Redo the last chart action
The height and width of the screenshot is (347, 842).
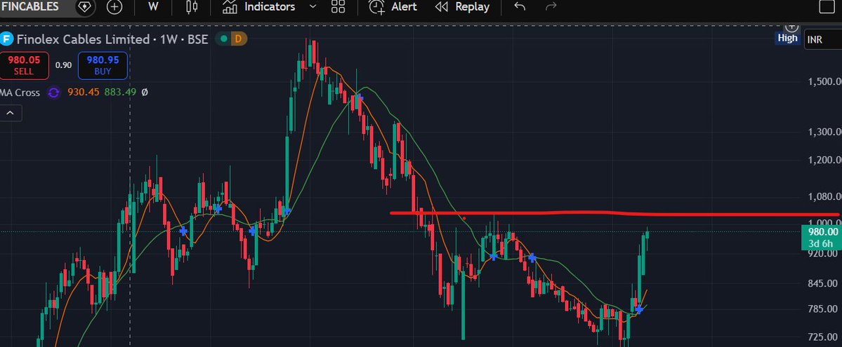pyautogui.click(x=551, y=7)
